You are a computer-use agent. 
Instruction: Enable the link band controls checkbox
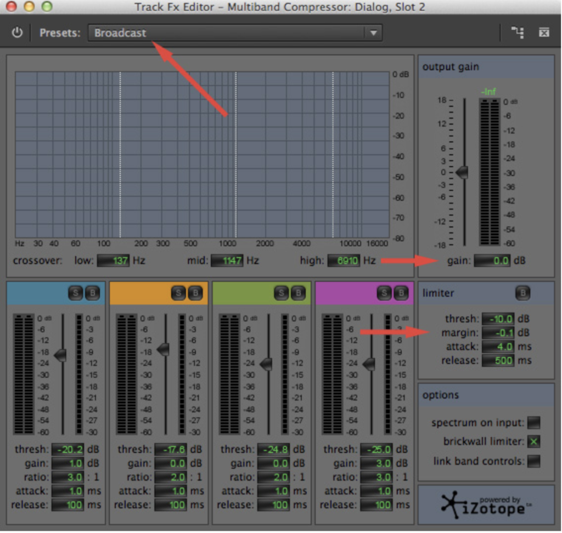pos(533,461)
